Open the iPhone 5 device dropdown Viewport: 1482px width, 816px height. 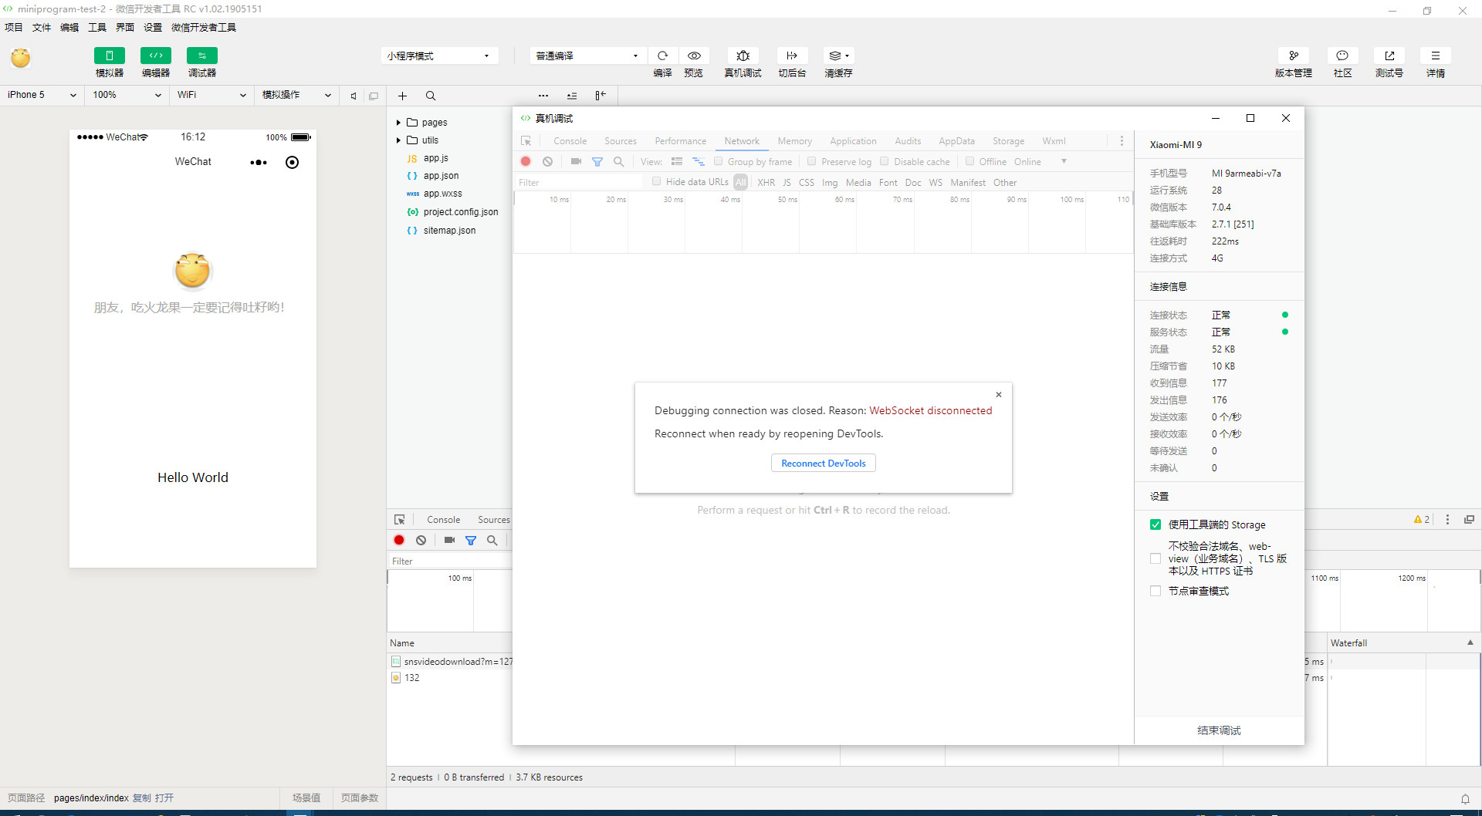[42, 95]
